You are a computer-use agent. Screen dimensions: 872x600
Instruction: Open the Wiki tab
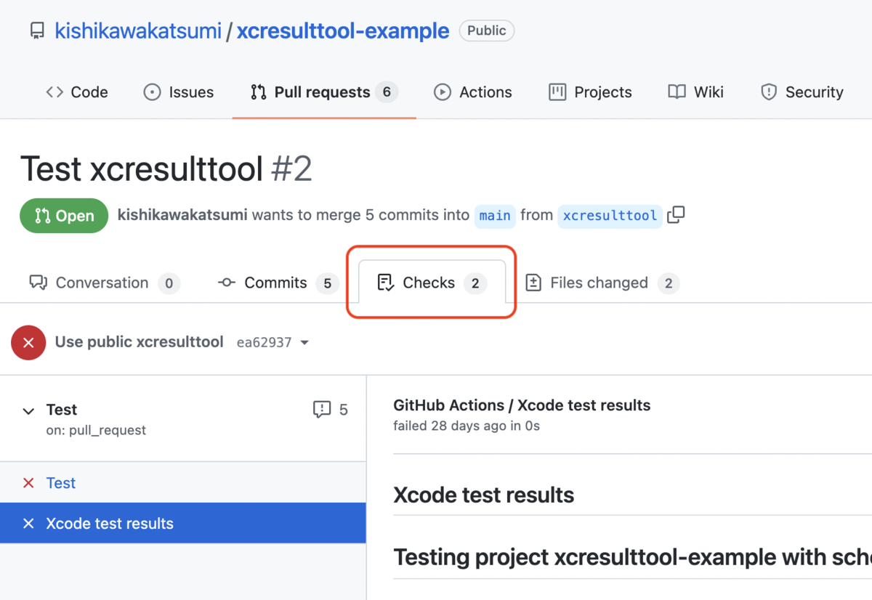(695, 92)
